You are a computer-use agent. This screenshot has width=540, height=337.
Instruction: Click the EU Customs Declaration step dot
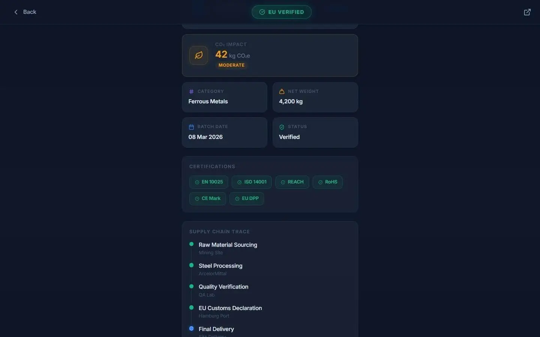191,307
